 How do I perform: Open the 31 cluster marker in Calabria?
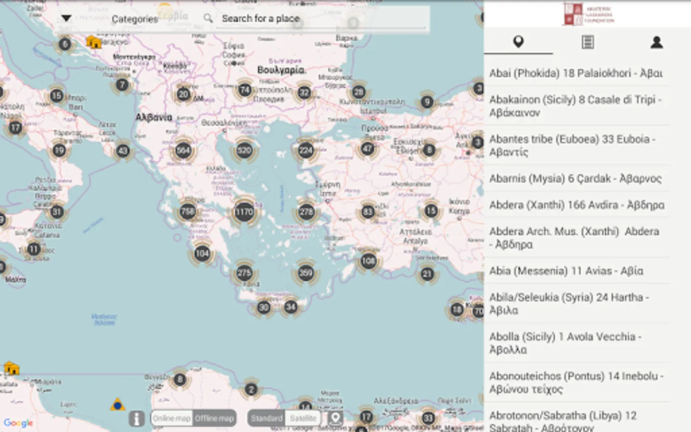[57, 212]
